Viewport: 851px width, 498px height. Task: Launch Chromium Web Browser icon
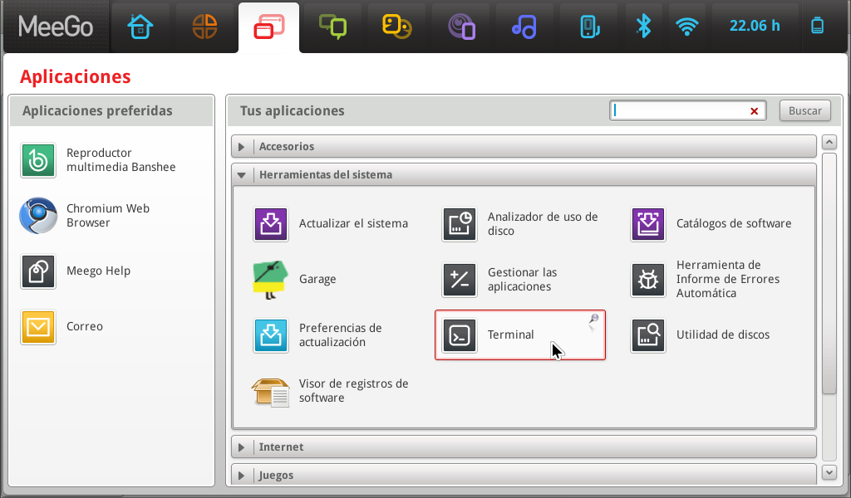pos(38,216)
